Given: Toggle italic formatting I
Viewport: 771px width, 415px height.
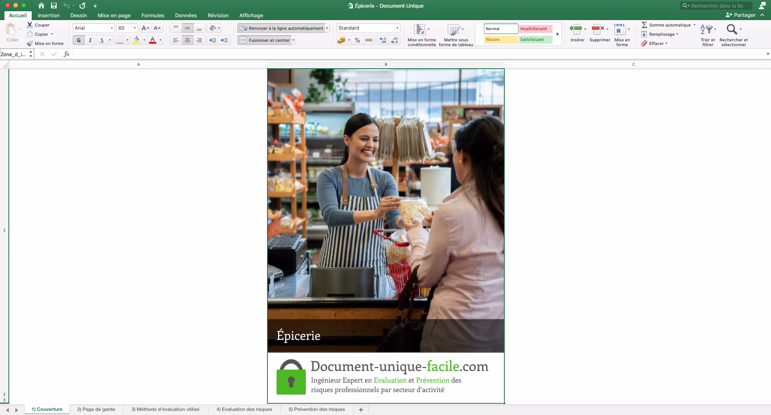Looking at the screenshot, I should coord(90,40).
